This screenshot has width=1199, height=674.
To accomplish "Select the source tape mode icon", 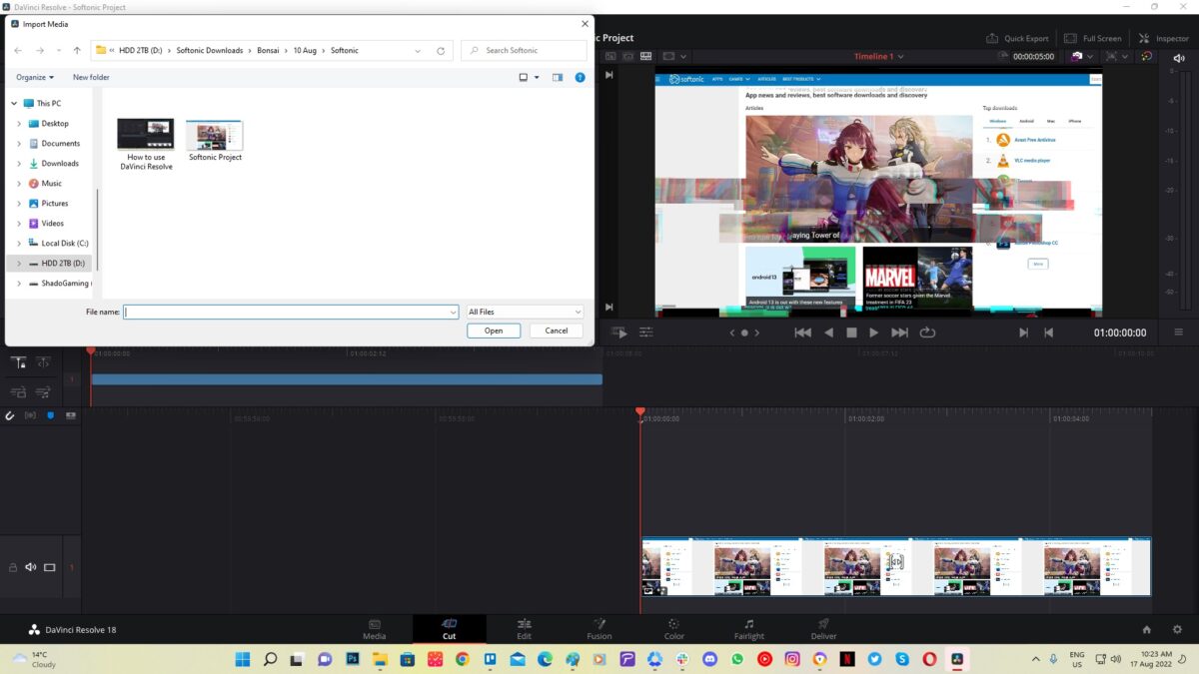I will point(627,57).
